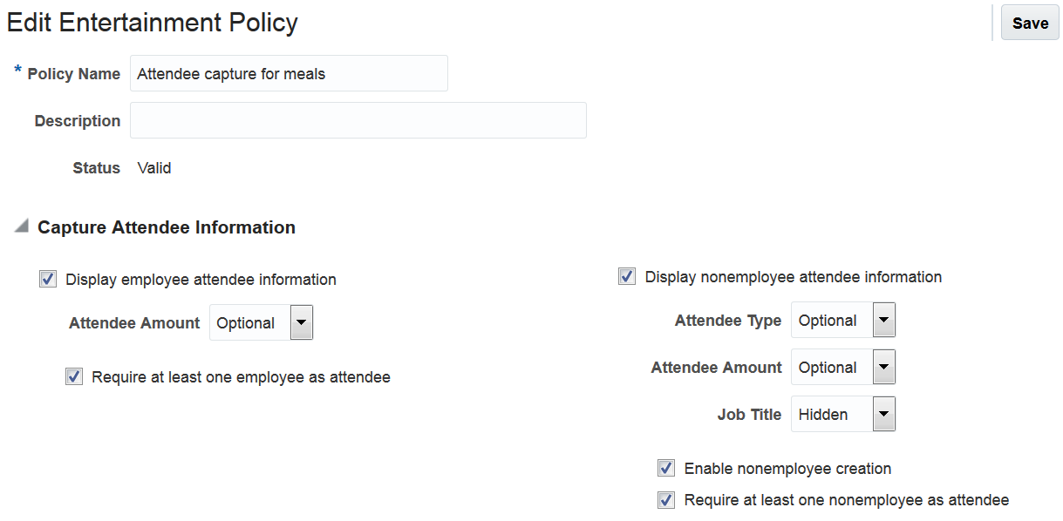Disable Enable nonemployee creation checkbox

[666, 469]
